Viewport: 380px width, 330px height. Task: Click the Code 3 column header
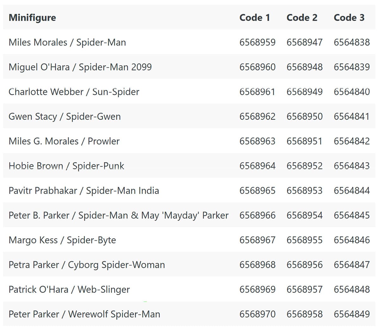pos(349,18)
